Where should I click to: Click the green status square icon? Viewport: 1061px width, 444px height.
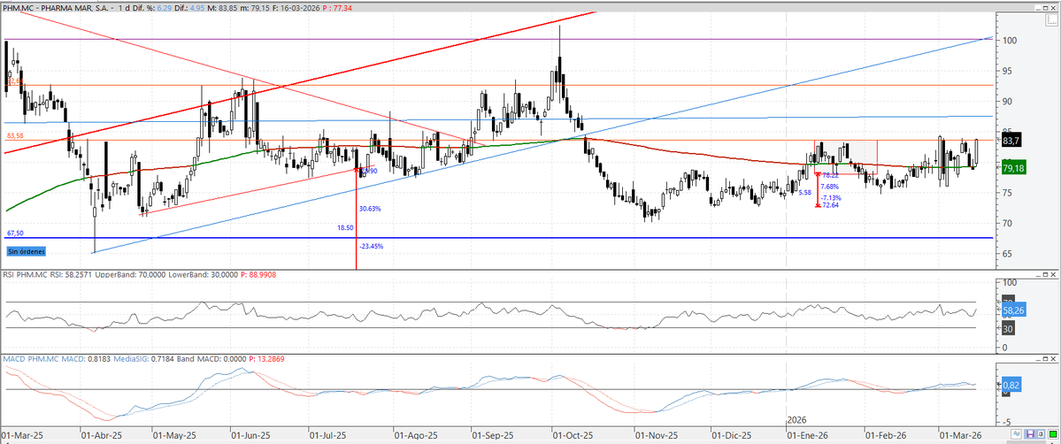1053,434
